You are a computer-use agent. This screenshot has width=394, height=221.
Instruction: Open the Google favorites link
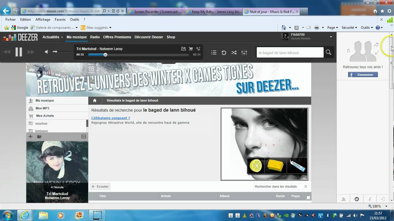click(20, 28)
